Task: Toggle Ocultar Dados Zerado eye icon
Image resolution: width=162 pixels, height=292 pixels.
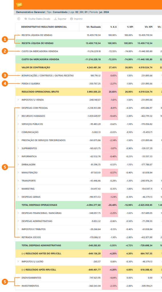Action: tap(26, 19)
